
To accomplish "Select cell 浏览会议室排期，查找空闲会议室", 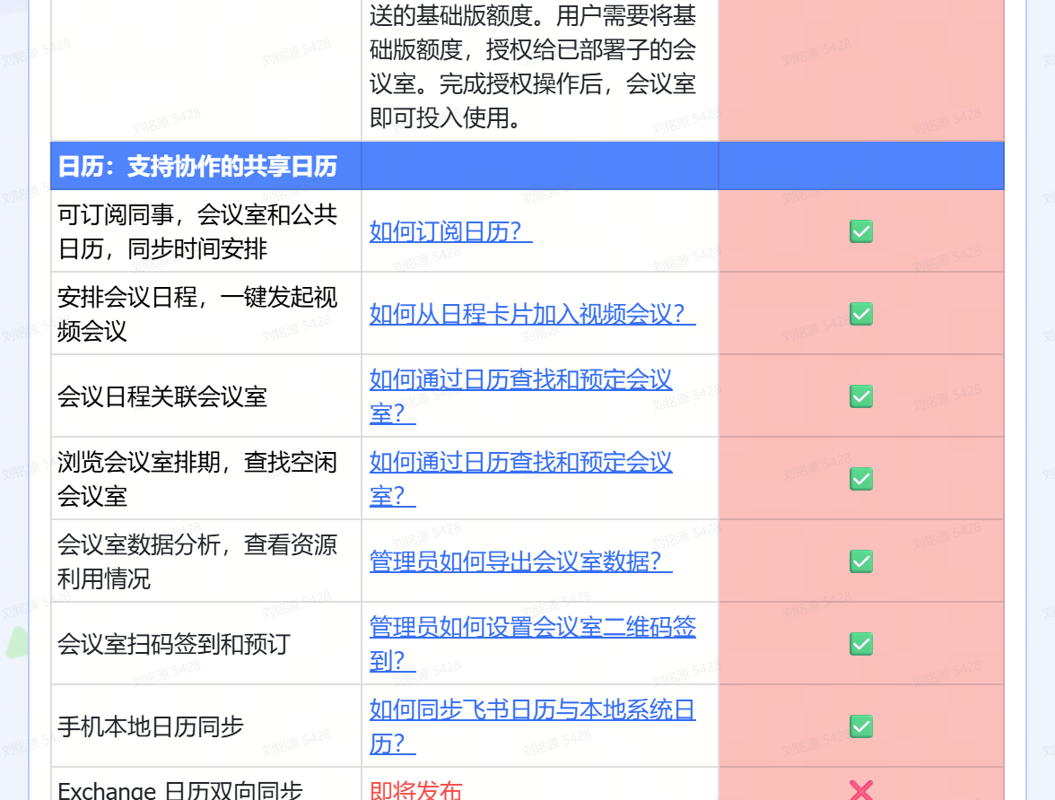I will click(x=206, y=478).
